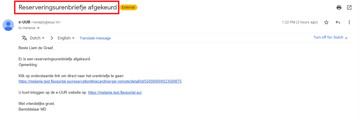The height and width of the screenshot is (118, 361).
Task: Open the More options three-dot menu
Action: (x=349, y=22)
